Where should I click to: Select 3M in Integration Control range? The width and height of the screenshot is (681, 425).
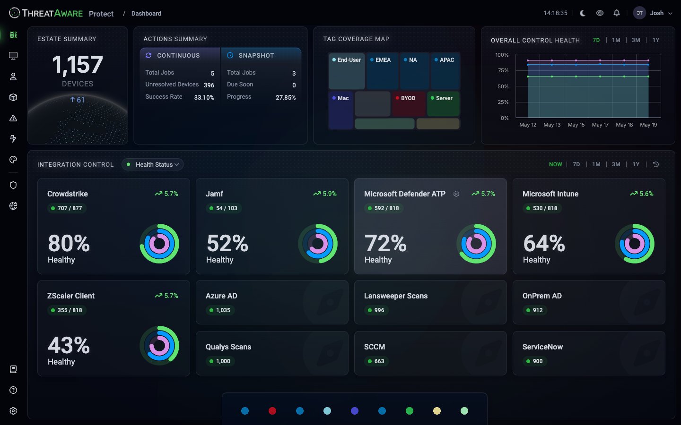pos(616,164)
